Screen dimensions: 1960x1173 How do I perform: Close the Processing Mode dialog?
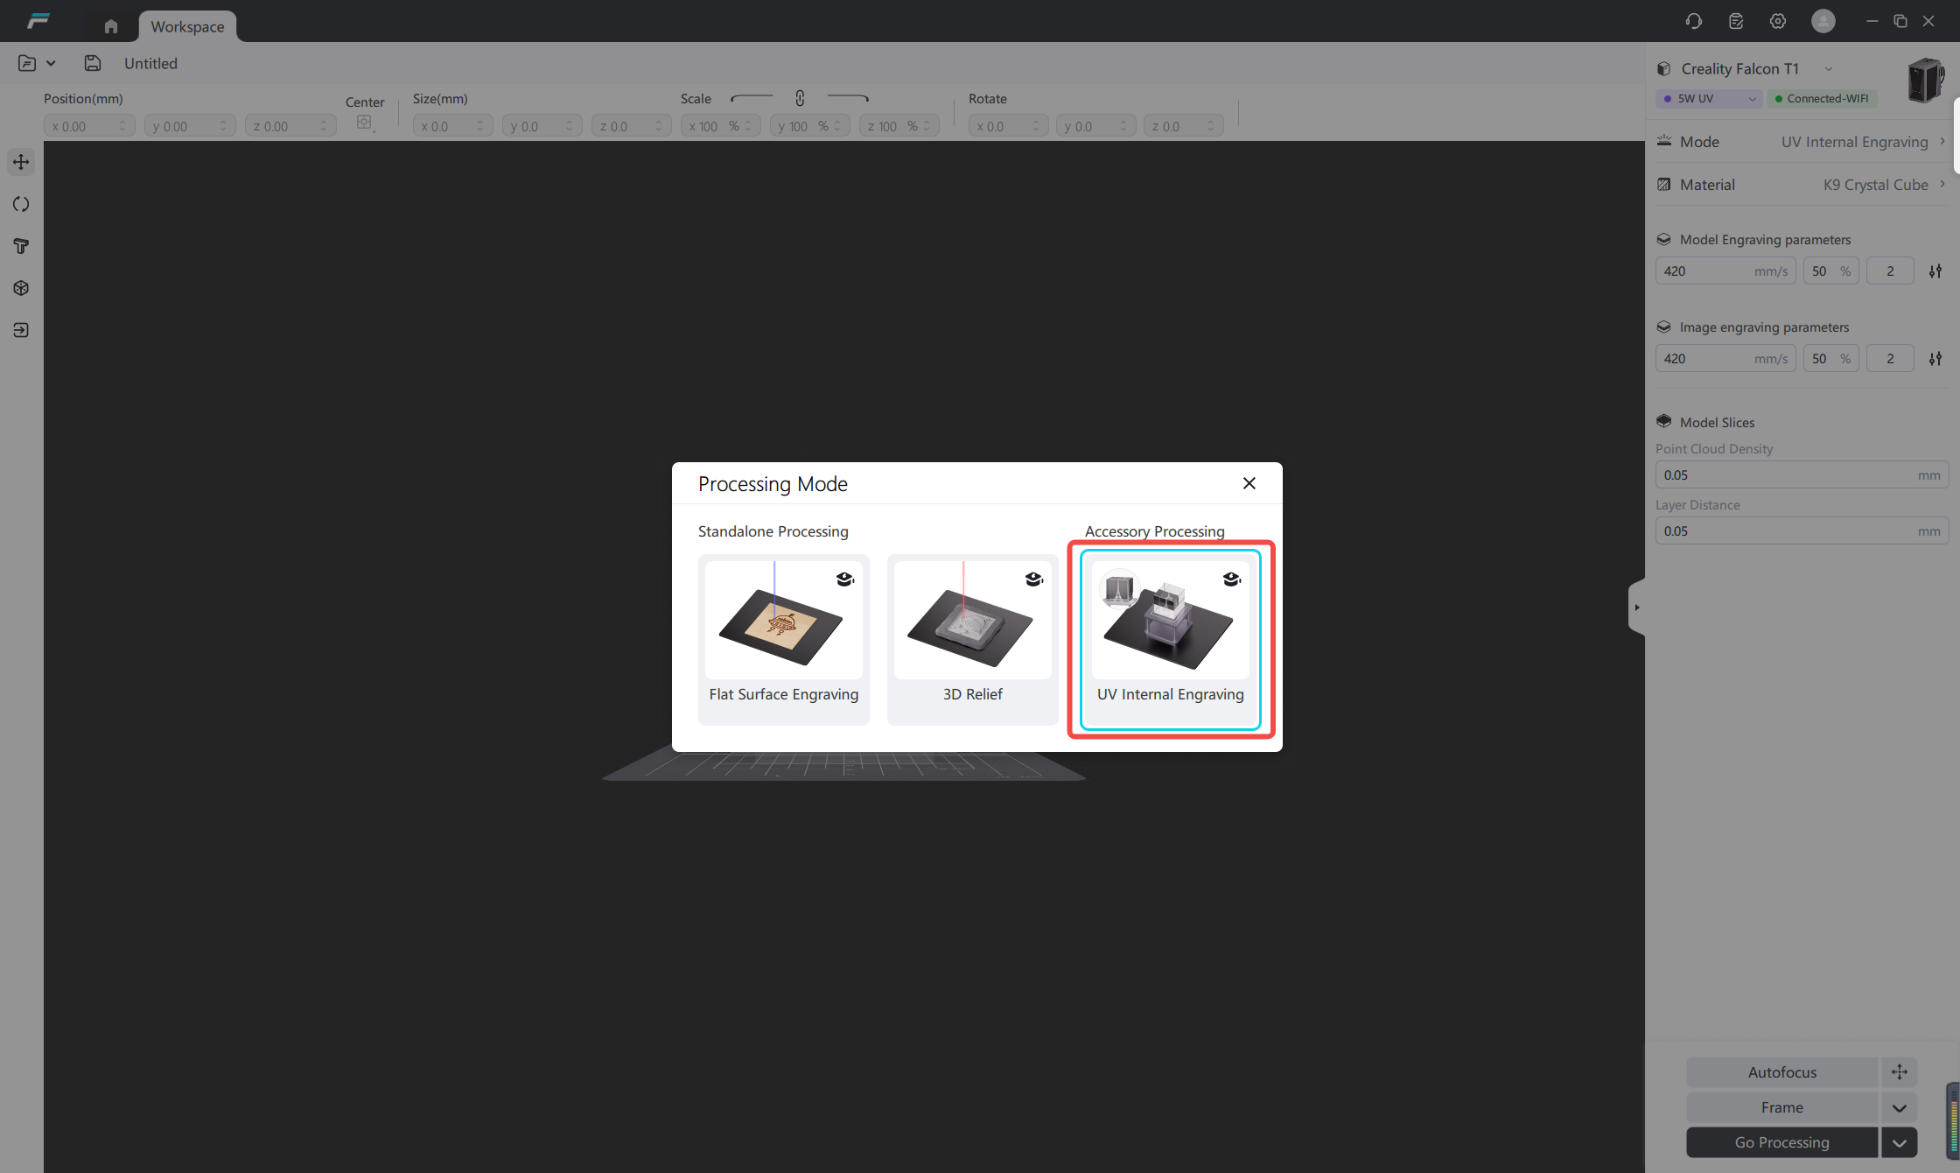tap(1249, 483)
